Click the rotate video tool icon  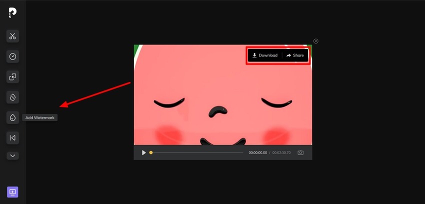tap(13, 97)
